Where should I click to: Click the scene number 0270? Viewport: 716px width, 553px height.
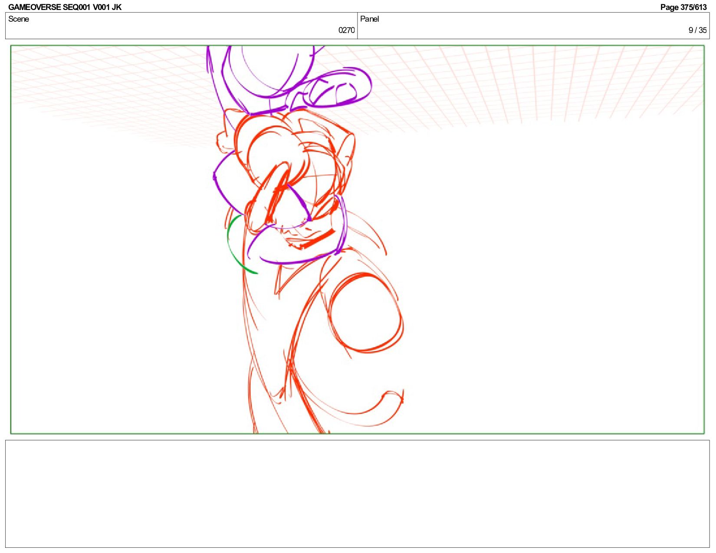[346, 30]
